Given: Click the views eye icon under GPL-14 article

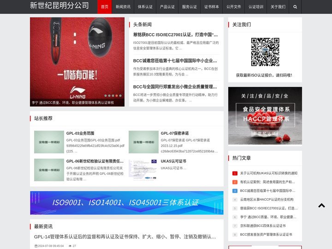Looking at the screenshot, I should point(70,246).
